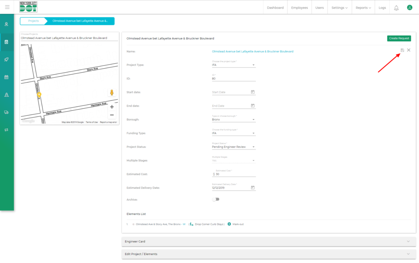Open the Start Date calendar picker icon

252,92
